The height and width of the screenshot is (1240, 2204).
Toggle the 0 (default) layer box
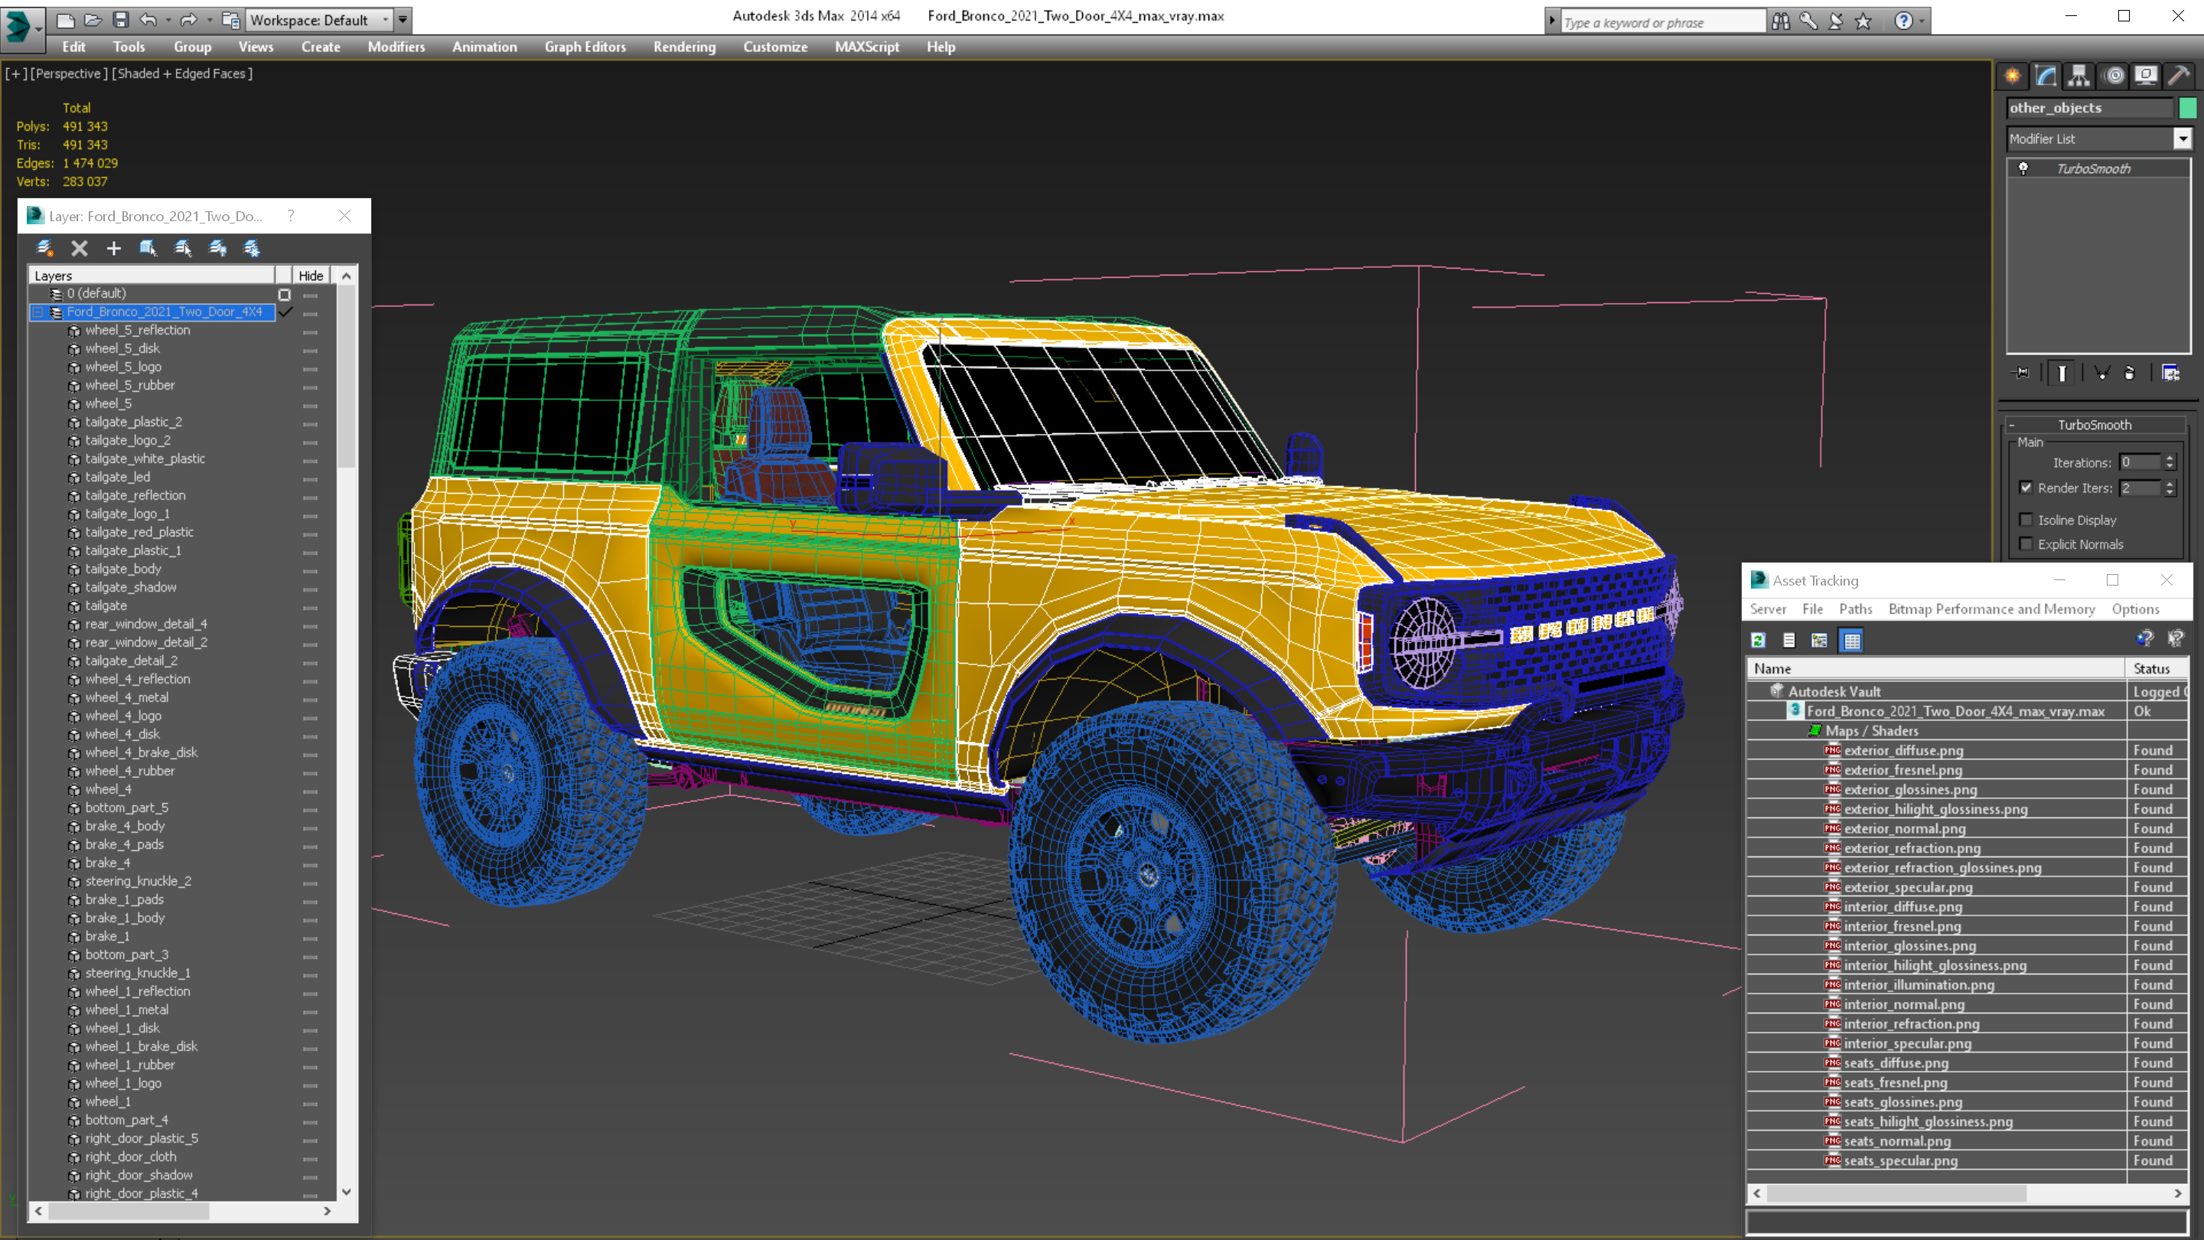[x=285, y=293]
